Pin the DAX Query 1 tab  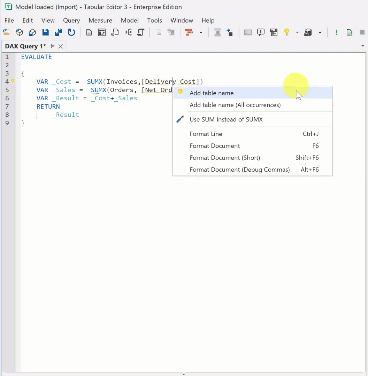coord(52,46)
